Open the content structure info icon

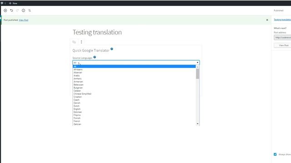[x=23, y=10]
